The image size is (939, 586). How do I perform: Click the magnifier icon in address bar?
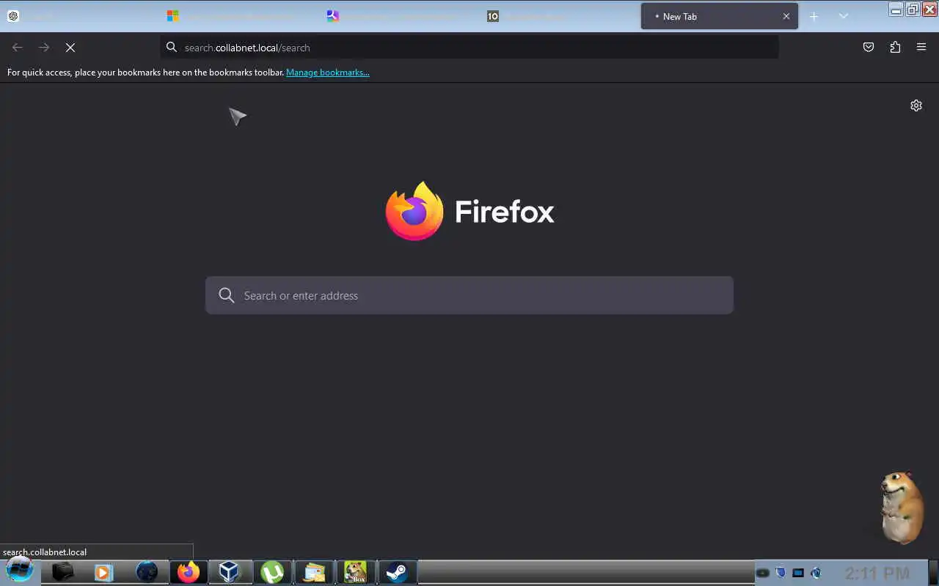(x=172, y=47)
